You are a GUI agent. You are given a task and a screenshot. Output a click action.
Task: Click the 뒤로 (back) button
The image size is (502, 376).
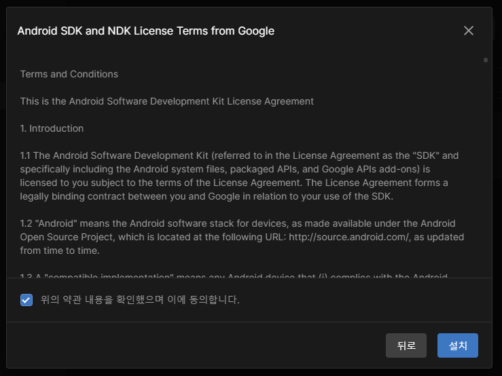click(x=406, y=345)
